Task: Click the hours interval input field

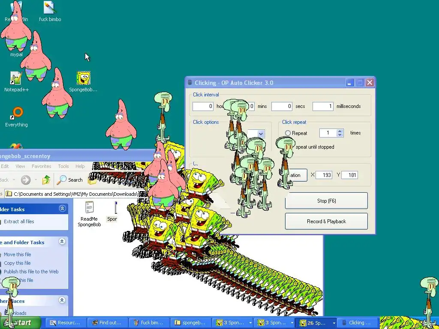Action: [x=203, y=106]
